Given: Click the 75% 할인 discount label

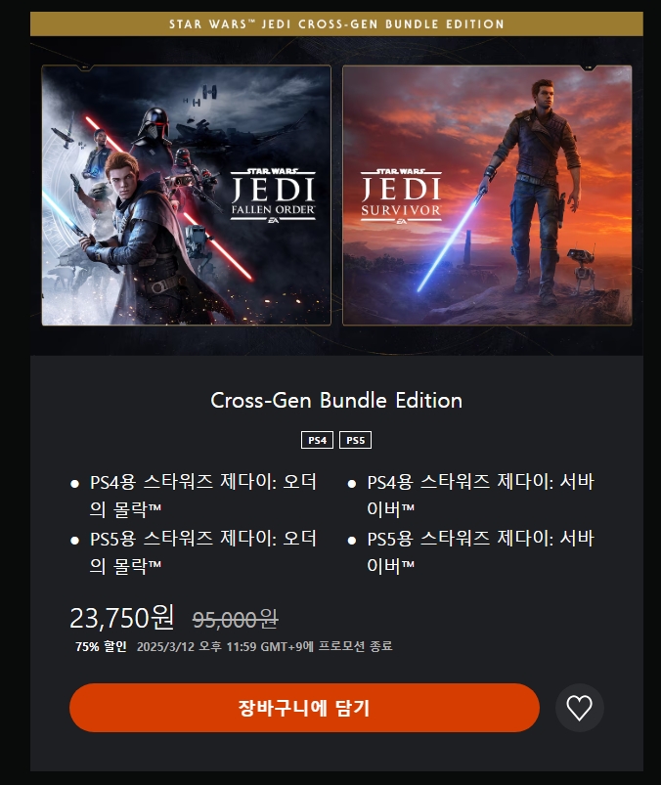Looking at the screenshot, I should point(101,646).
